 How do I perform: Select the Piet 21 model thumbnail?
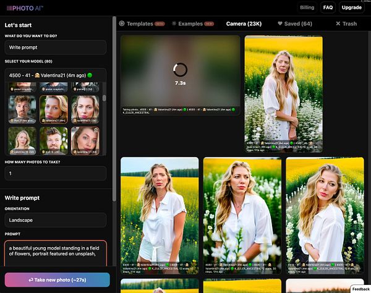click(22, 109)
